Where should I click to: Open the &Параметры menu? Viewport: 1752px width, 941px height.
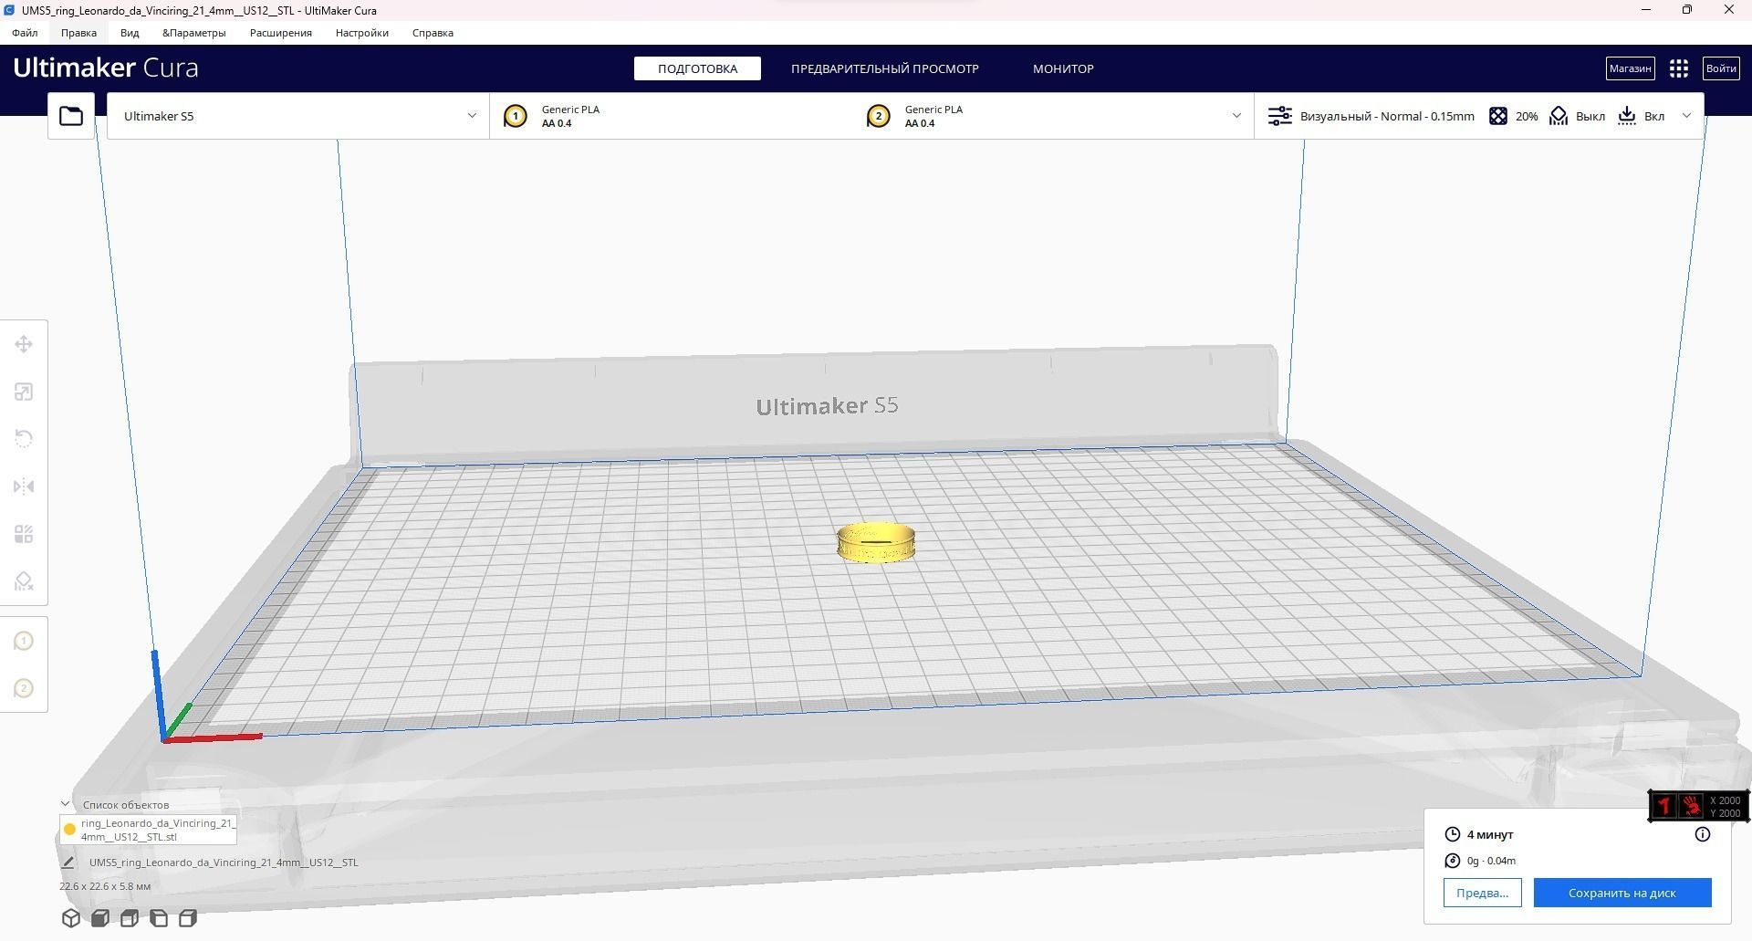coord(194,33)
